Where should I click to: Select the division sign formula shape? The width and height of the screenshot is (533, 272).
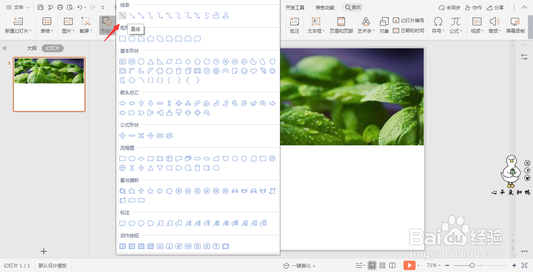151,136
